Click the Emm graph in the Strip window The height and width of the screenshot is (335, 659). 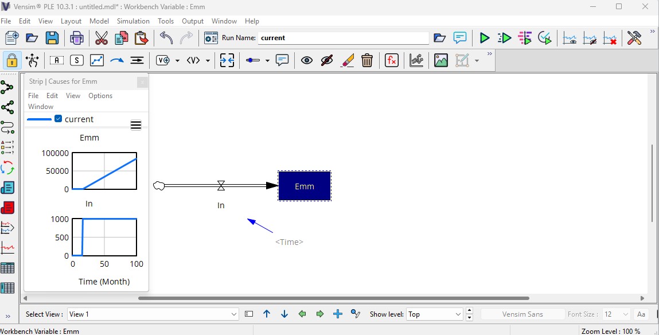[104, 170]
